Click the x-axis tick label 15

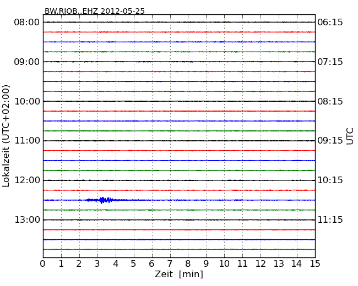pos(315,263)
